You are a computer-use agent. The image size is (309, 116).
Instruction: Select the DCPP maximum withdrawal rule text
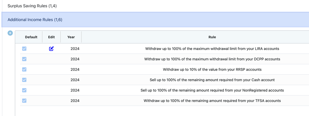click(x=212, y=59)
